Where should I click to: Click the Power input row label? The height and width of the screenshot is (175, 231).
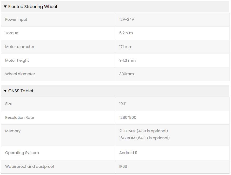click(16, 20)
